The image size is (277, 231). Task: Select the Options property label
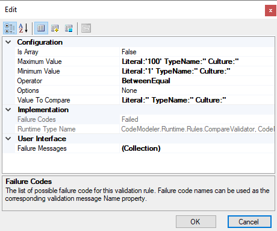click(28, 90)
